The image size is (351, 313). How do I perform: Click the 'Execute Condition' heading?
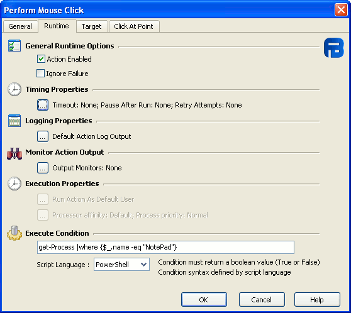57,233
